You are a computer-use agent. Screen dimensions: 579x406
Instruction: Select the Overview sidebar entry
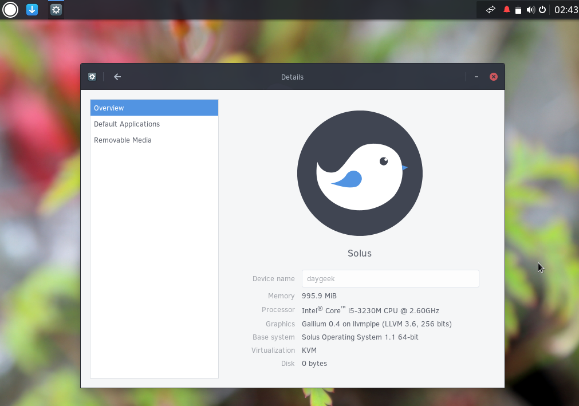pyautogui.click(x=155, y=108)
